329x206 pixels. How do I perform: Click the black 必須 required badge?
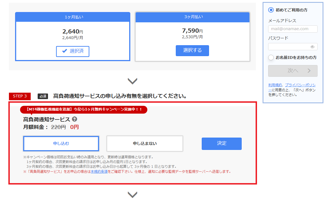tap(43, 96)
